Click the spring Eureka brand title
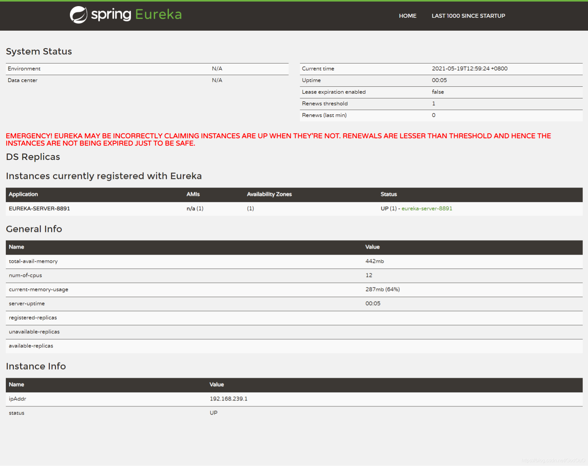588x466 pixels. (x=136, y=14)
